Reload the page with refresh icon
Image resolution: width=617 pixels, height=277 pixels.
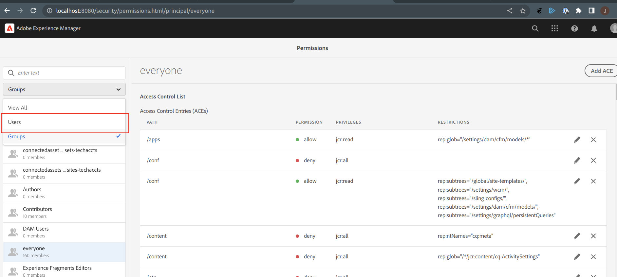33,11
